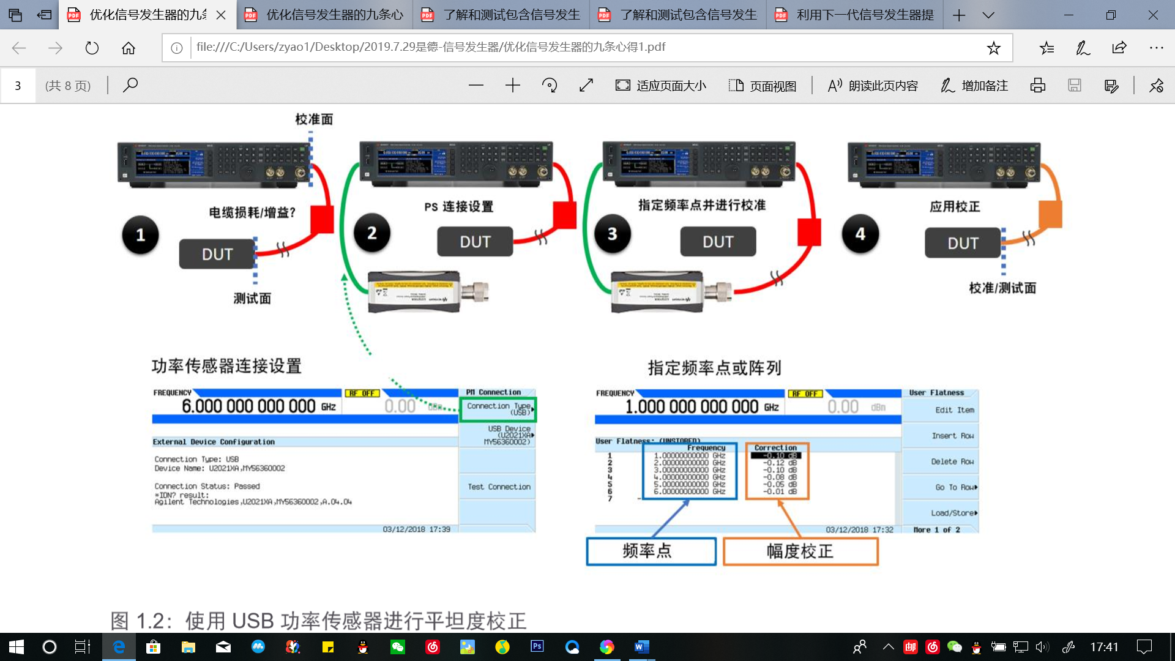
Task: Open the clock showing 17:41
Action: [1104, 647]
